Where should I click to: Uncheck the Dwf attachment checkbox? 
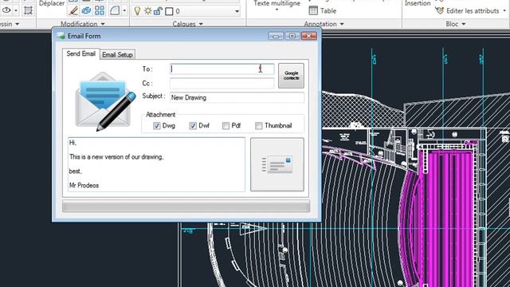(193, 126)
